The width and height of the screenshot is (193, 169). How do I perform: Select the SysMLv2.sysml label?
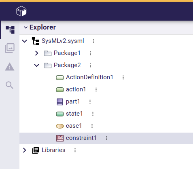pos(63,41)
